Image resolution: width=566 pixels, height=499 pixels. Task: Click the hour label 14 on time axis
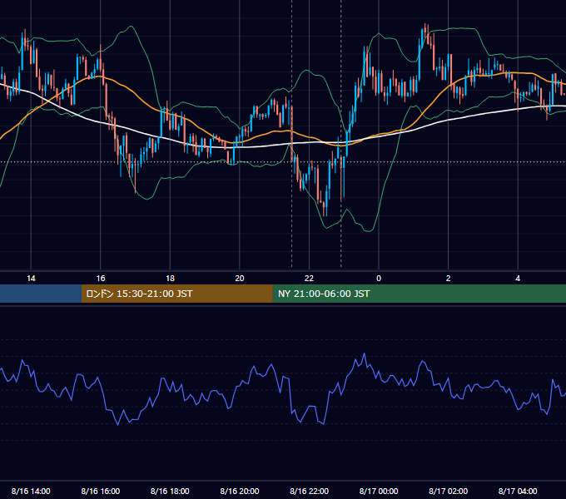[31, 279]
